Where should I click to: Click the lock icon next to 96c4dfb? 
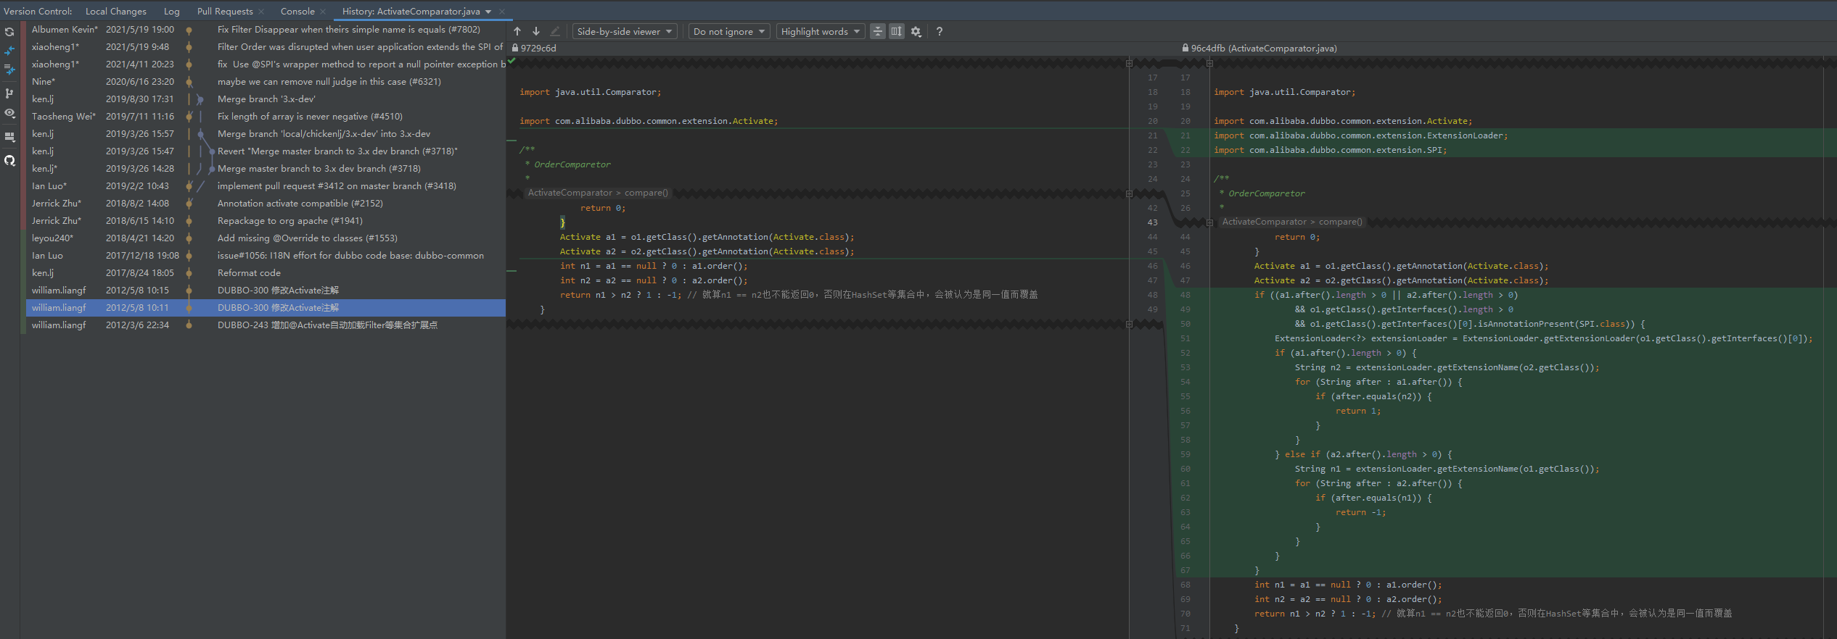pos(1185,48)
